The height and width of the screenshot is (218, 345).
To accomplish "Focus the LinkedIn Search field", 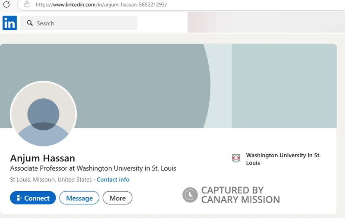I will [79, 23].
